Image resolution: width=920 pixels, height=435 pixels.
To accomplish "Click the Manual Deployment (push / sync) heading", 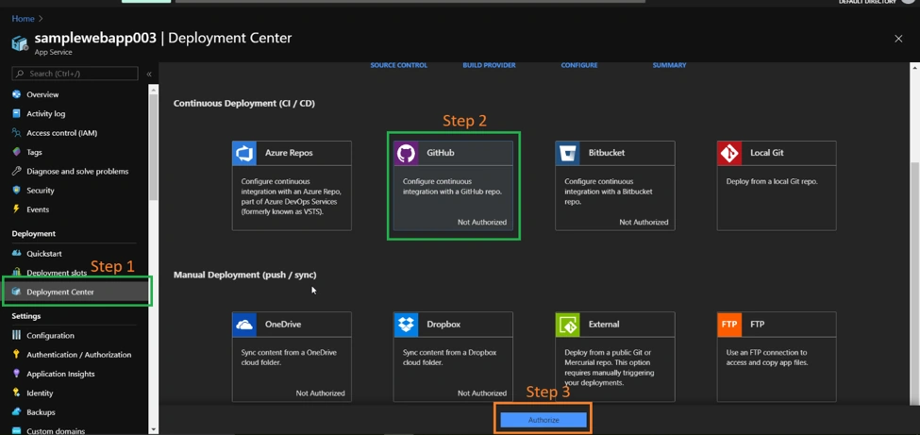I will pos(244,275).
